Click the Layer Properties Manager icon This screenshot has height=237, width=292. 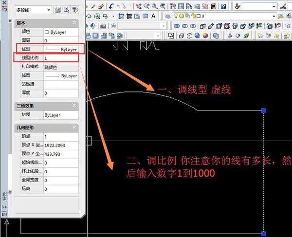tap(167, 16)
